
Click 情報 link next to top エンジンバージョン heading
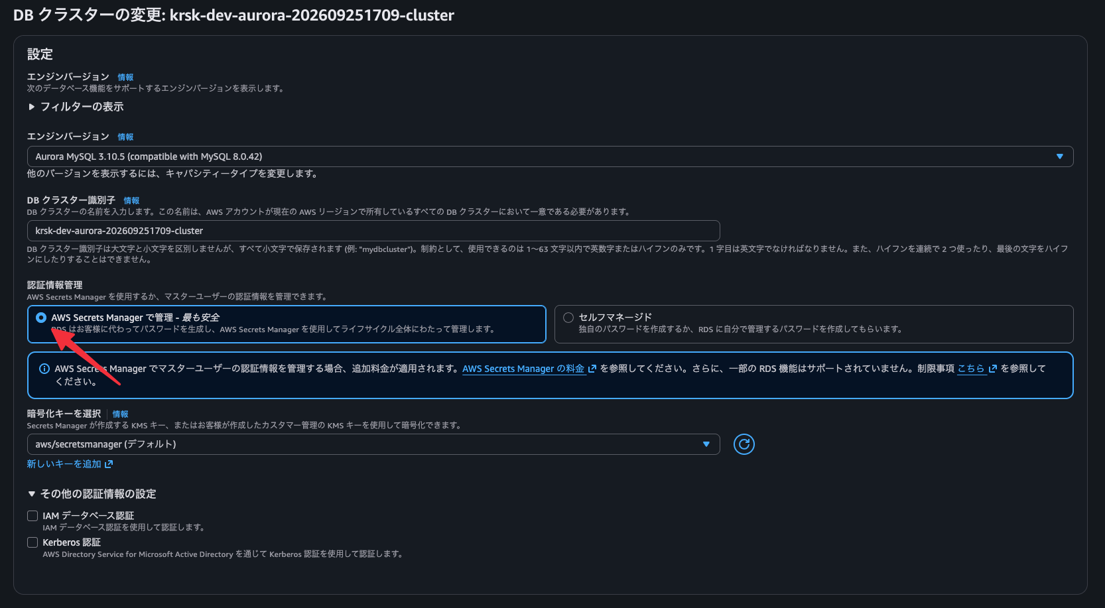125,78
